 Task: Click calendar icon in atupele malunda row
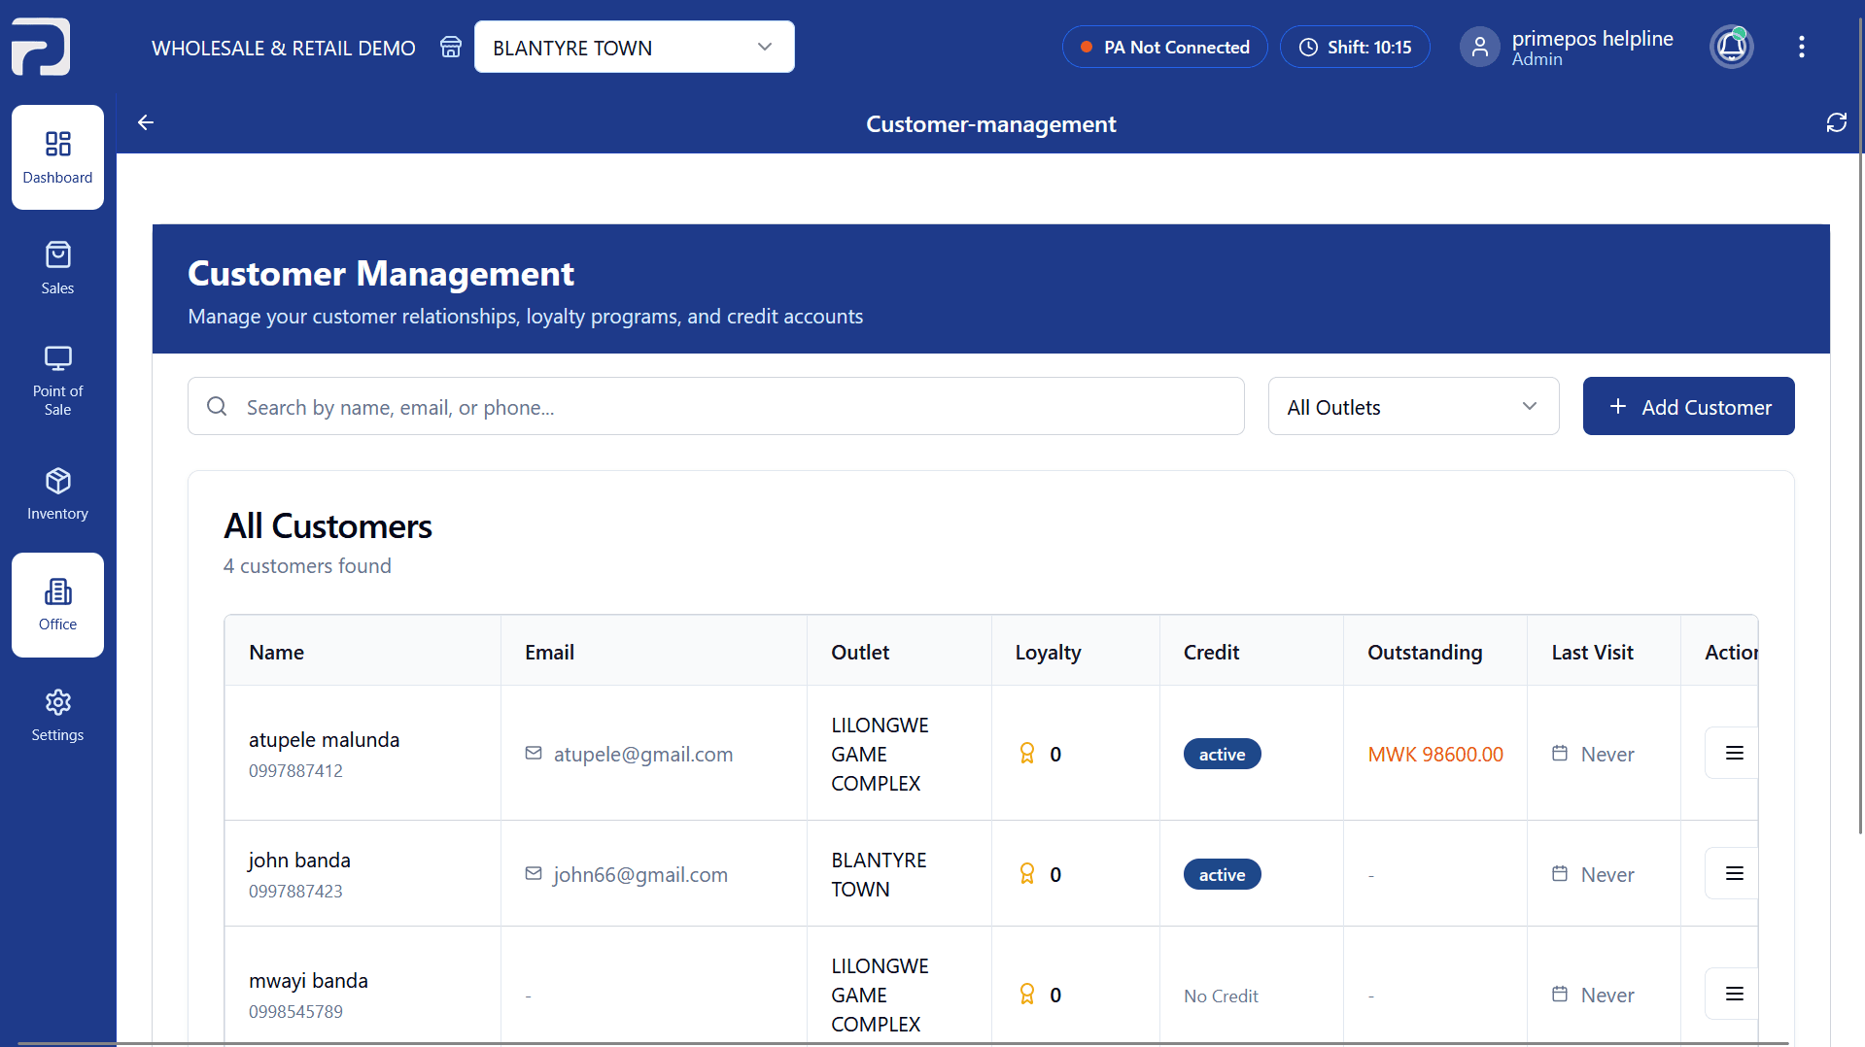[1560, 753]
